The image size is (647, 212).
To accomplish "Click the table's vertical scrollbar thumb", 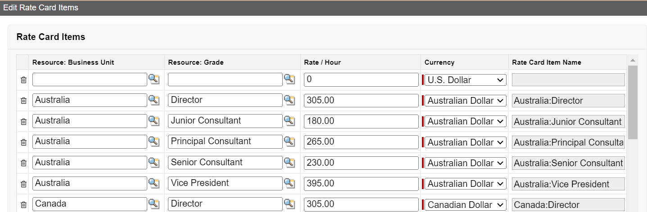I will pos(633,102).
